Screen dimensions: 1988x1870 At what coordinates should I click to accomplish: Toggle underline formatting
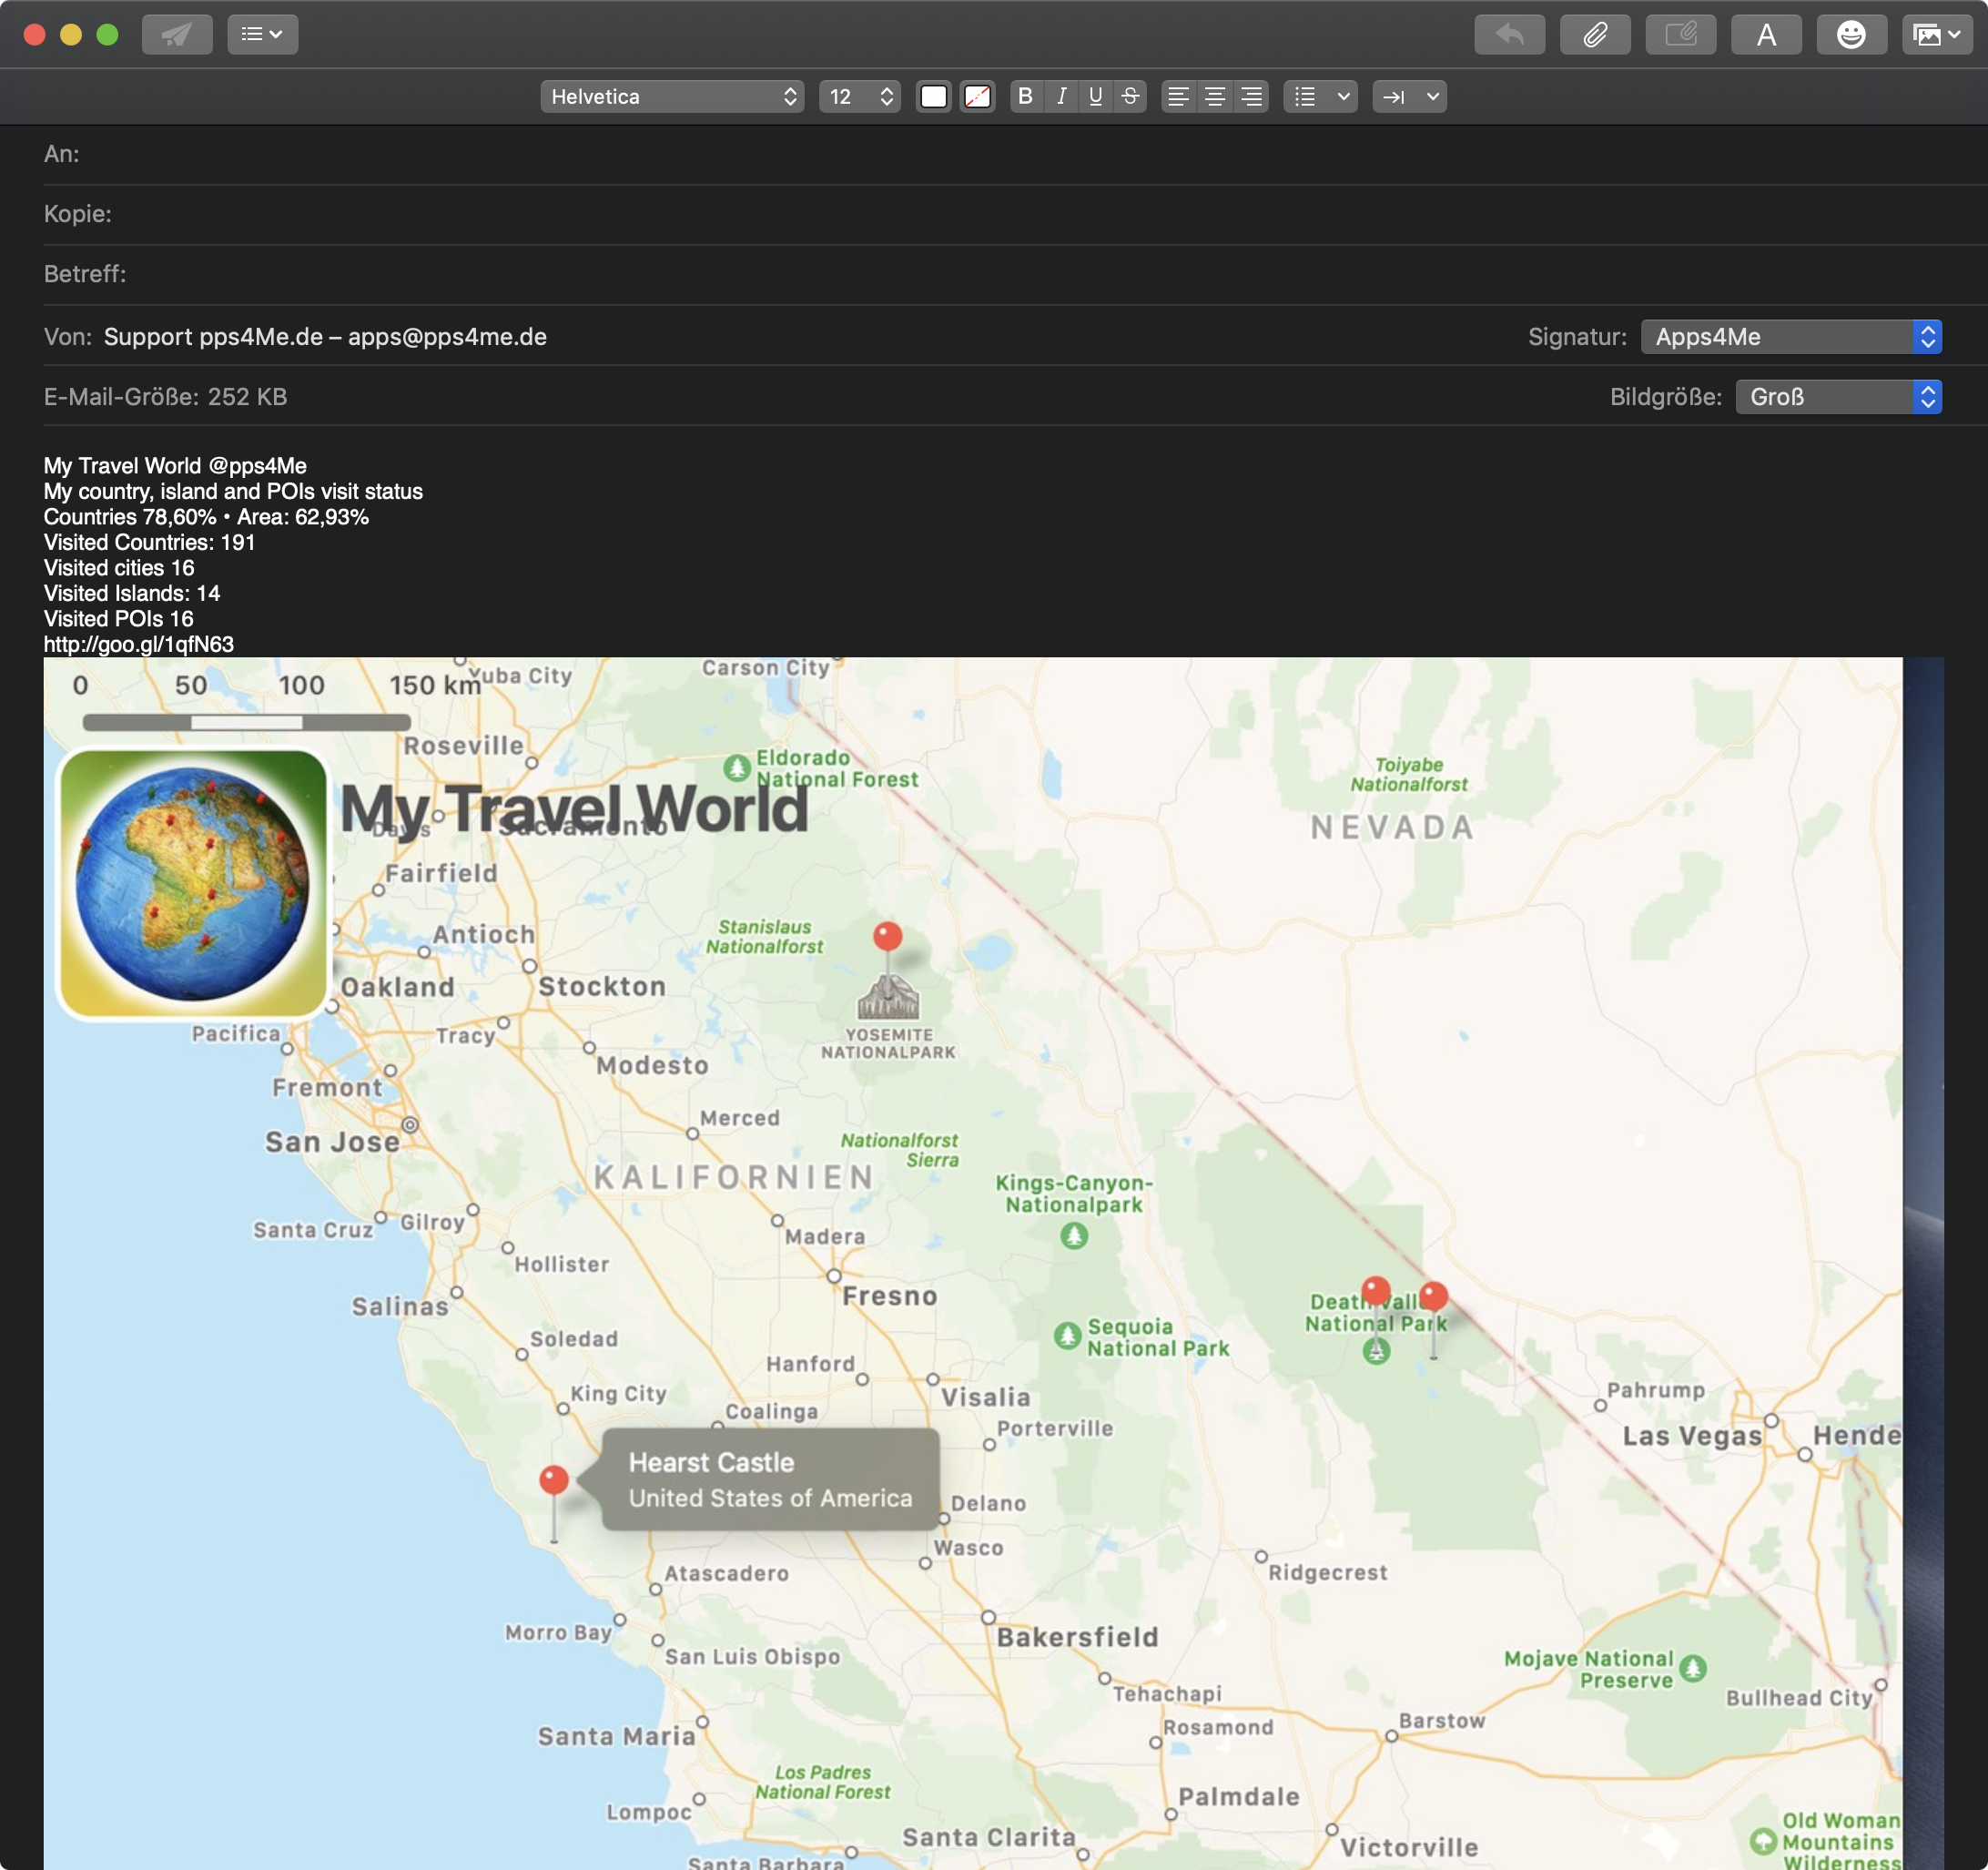pos(1096,97)
